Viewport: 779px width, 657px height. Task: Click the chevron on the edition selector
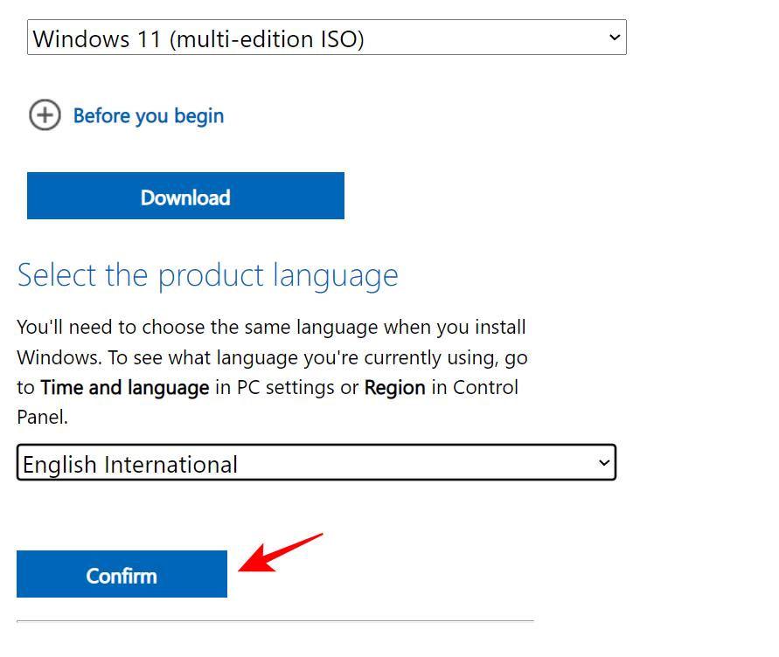613,38
